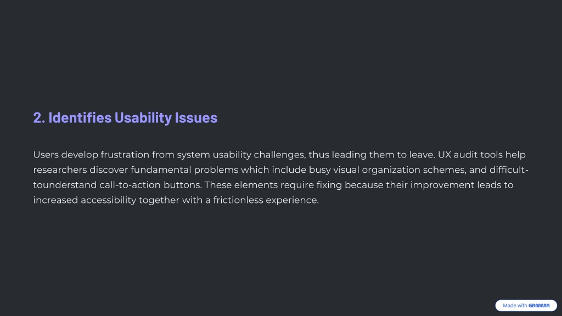Click the phrase leading them to leave
Image resolution: width=562 pixels, height=316 pixels.
[x=383, y=155]
